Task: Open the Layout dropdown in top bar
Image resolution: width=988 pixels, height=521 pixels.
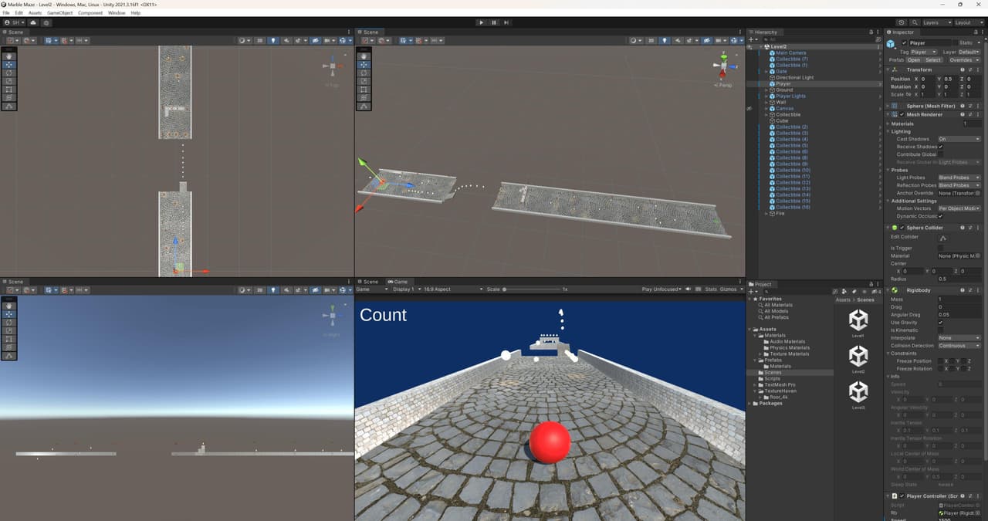Action: (969, 22)
